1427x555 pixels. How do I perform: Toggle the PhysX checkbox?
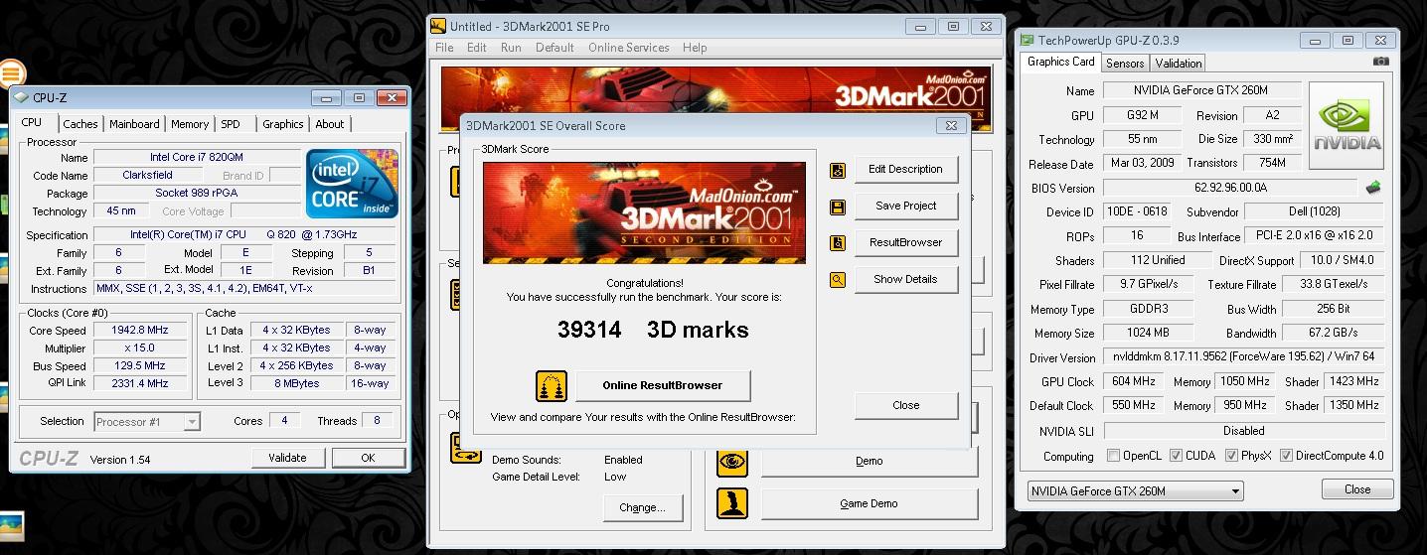[x=1232, y=456]
